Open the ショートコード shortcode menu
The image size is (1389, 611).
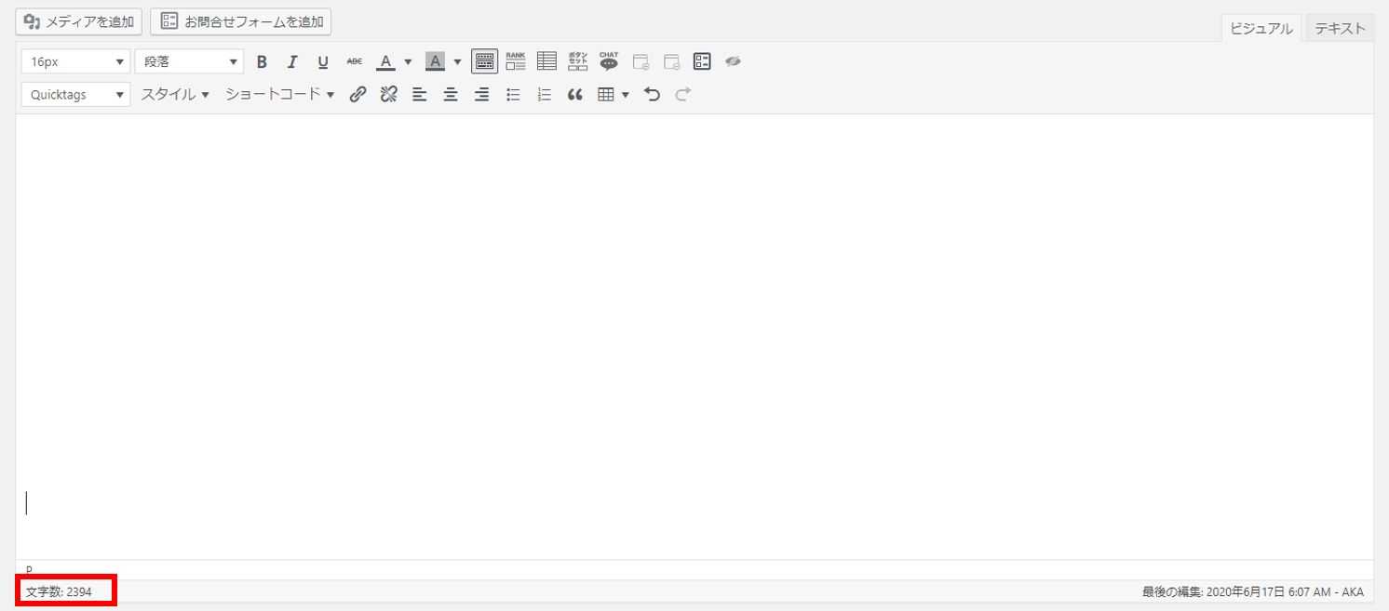279,95
